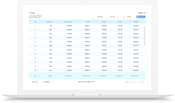175x103 pixels.
Task: Click the filter icon below the table
Action: (30, 82)
